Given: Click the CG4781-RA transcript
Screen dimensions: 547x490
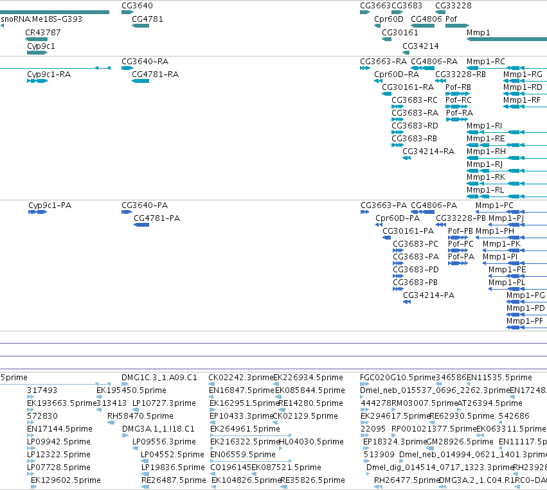Looking at the screenshot, I should [x=140, y=81].
